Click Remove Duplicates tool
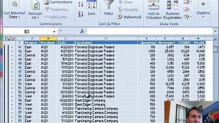The width and height of the screenshot is (219, 123). pyautogui.click(x=172, y=10)
